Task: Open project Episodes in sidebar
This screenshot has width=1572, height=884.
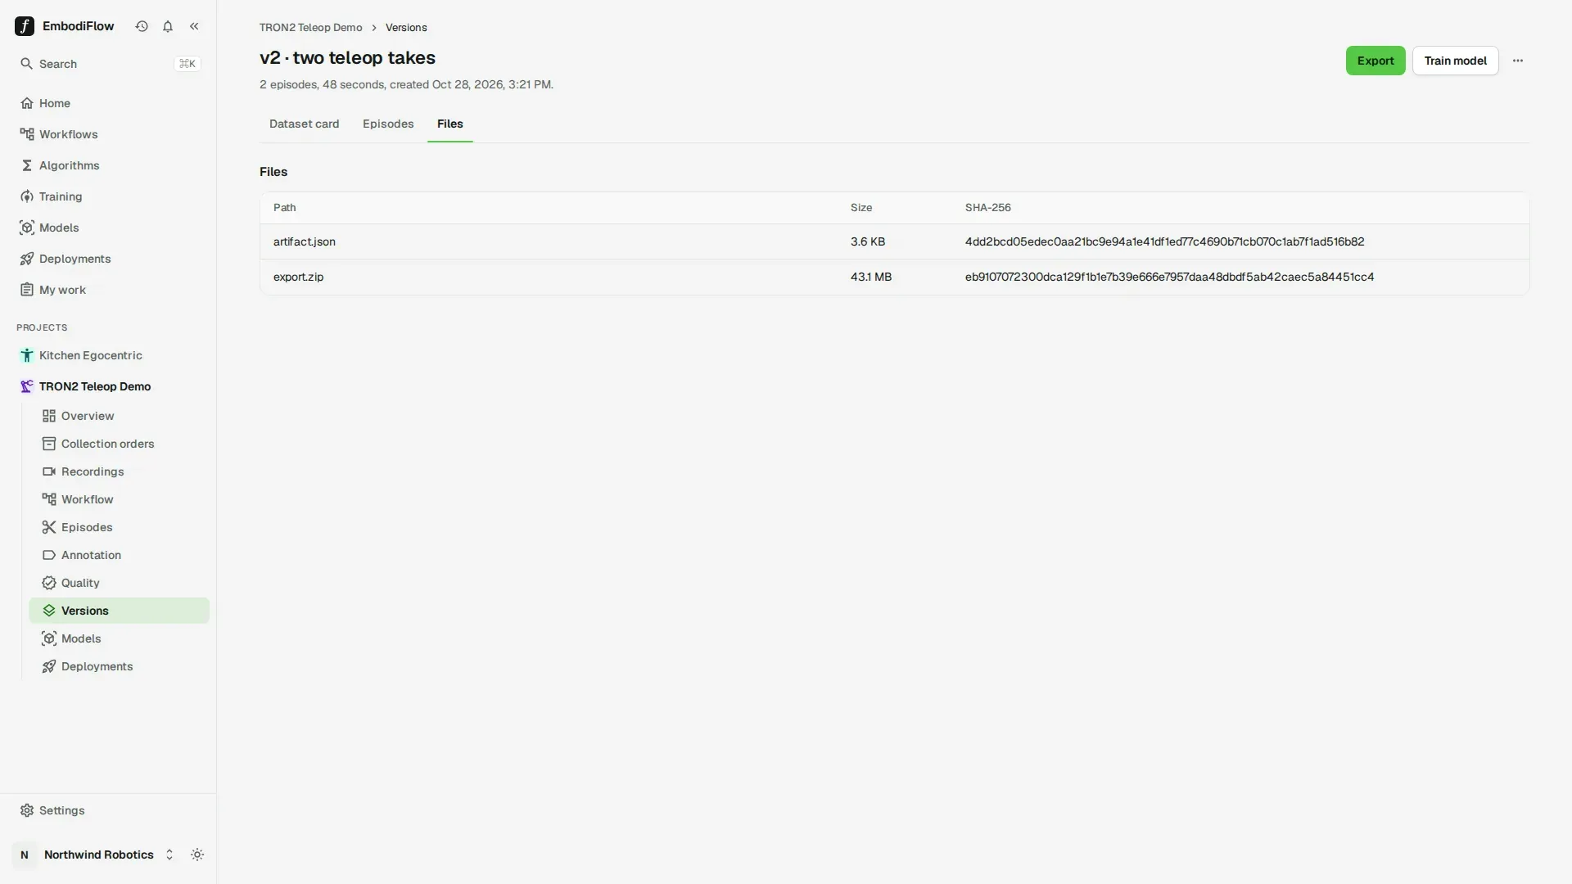Action: pyautogui.click(x=119, y=527)
